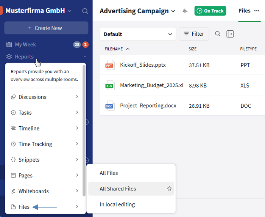This screenshot has width=265, height=217.
Task: Click the Pages document icon
Action: click(x=13, y=175)
